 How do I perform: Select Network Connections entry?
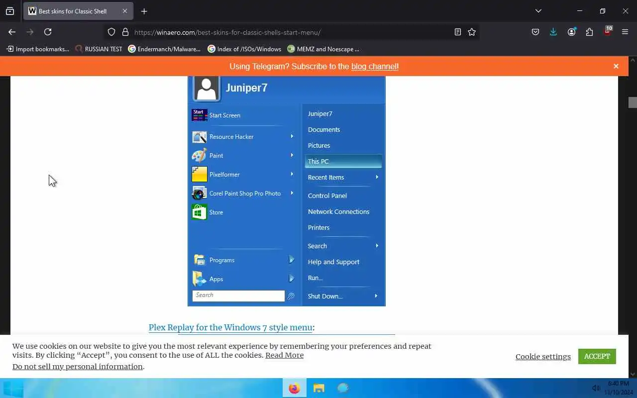[339, 211]
